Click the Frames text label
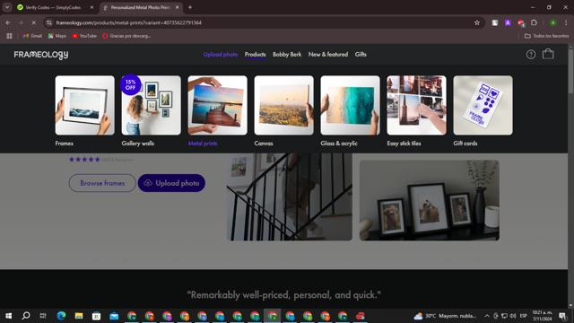 pyautogui.click(x=64, y=144)
